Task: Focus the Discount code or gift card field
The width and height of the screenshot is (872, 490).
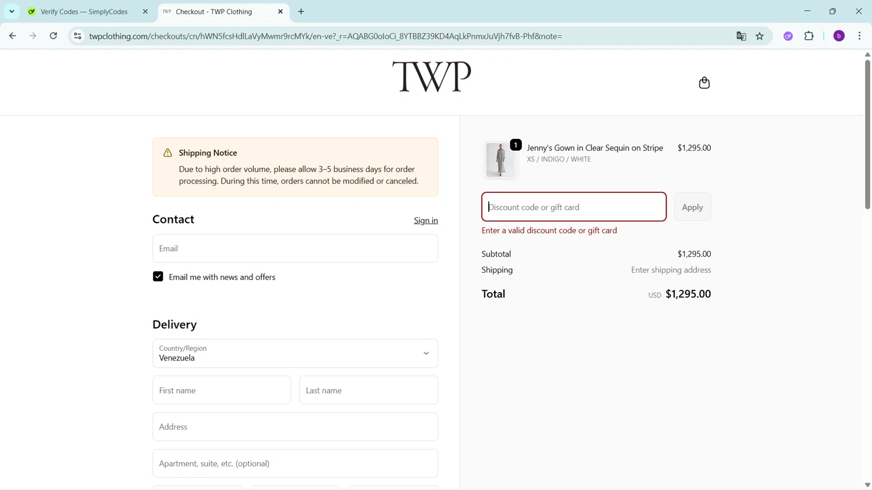Action: [574, 207]
